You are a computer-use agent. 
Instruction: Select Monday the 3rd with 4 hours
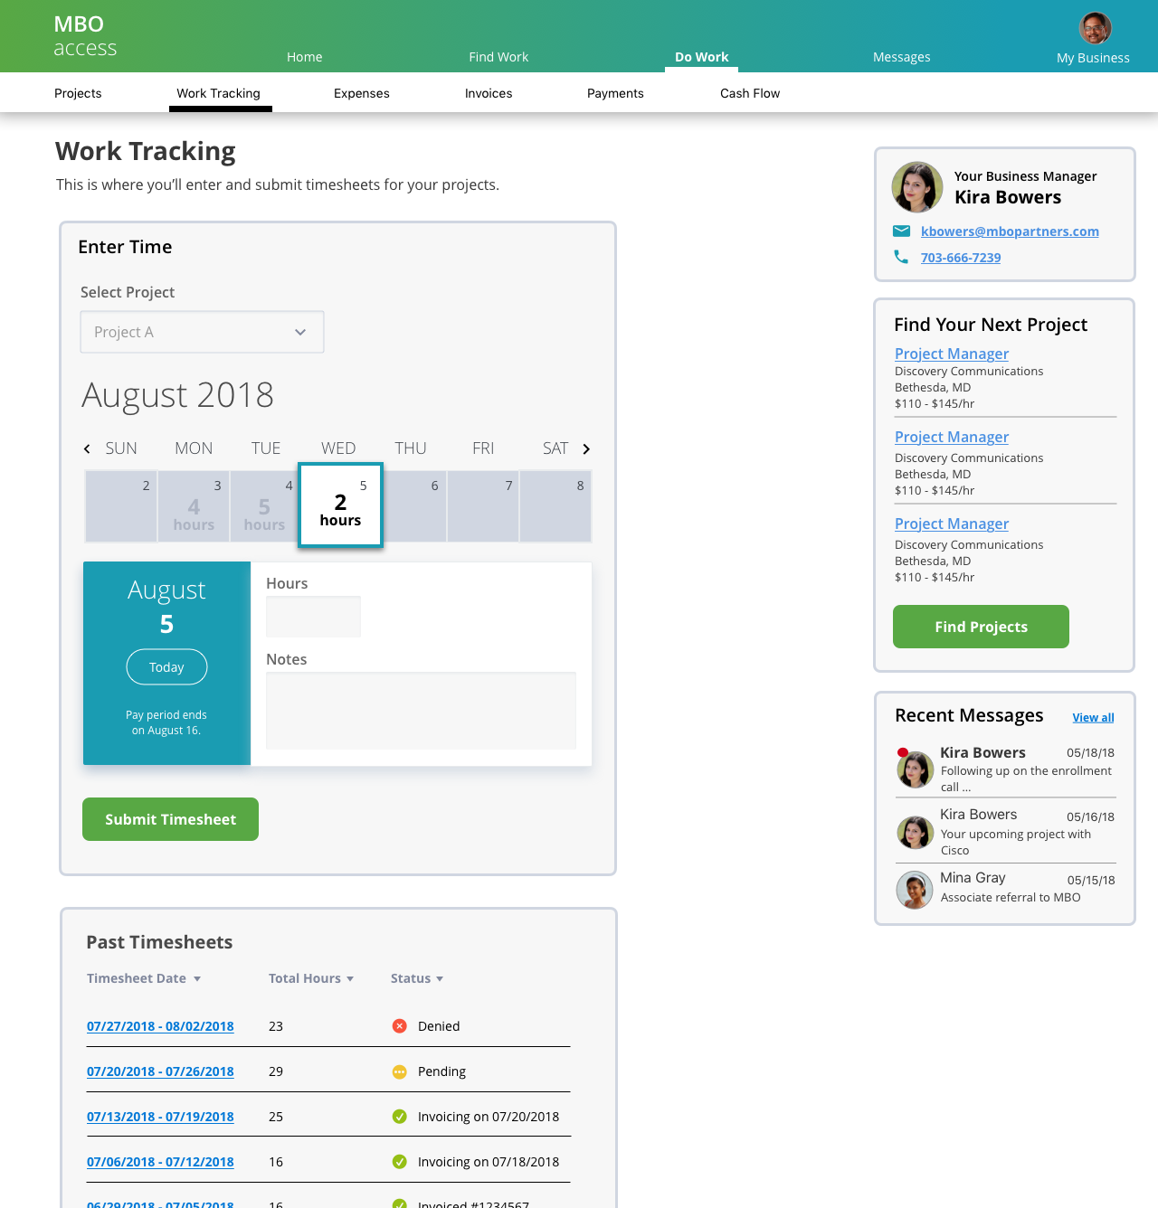194,506
